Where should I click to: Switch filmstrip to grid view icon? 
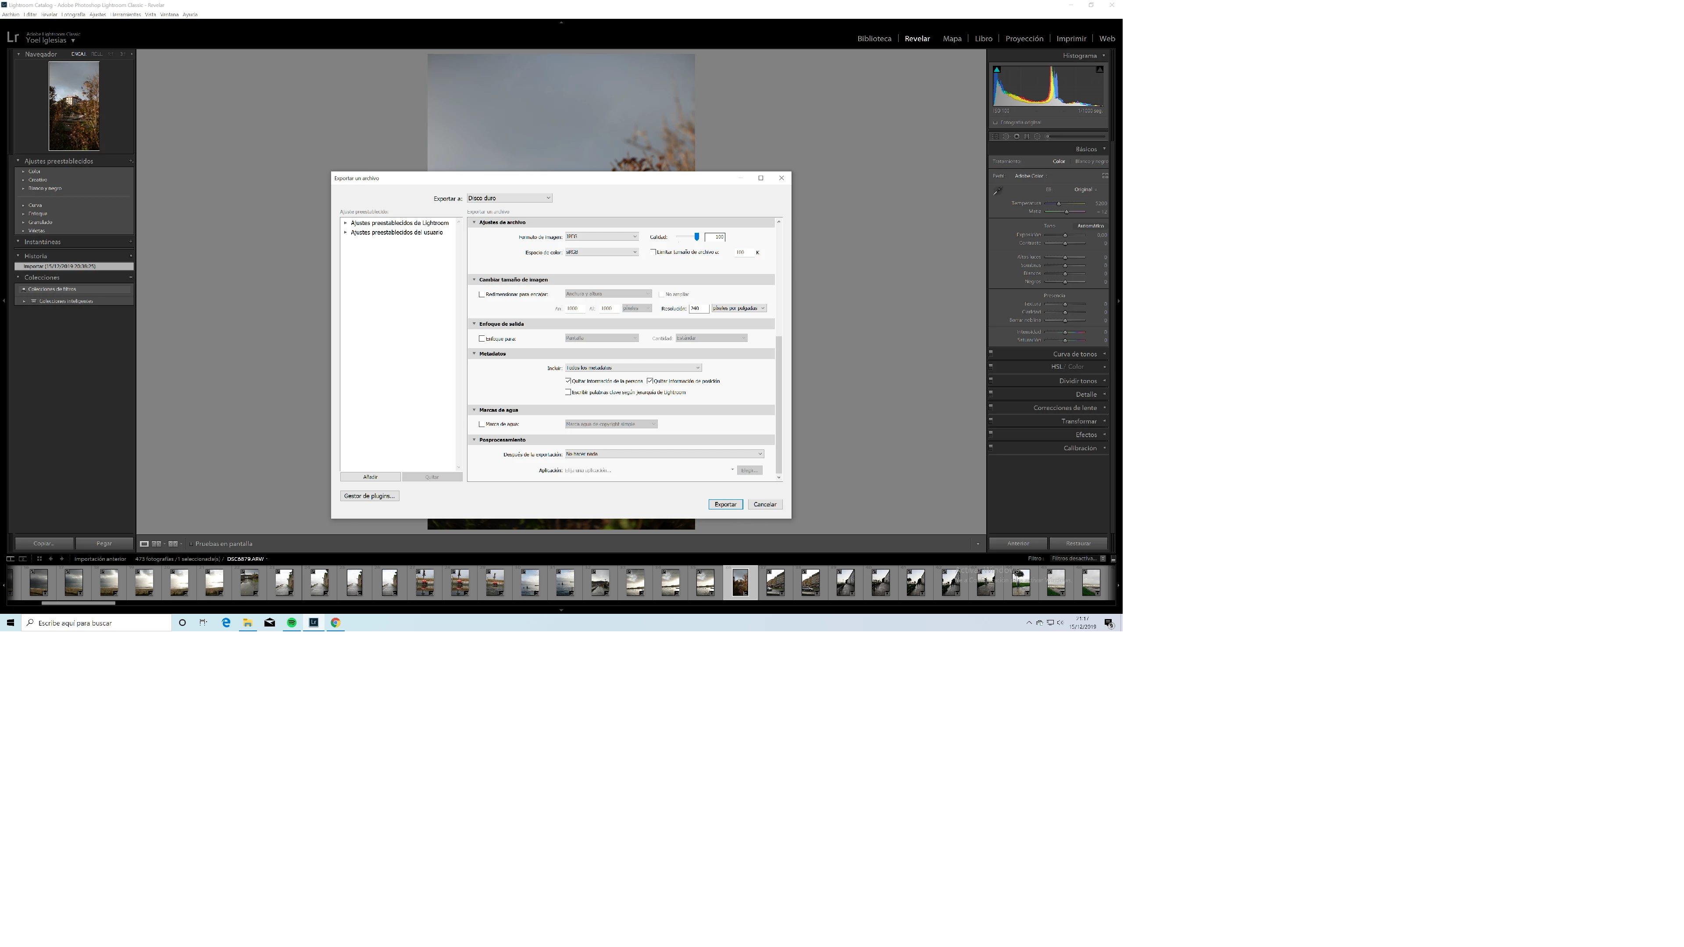click(x=39, y=559)
